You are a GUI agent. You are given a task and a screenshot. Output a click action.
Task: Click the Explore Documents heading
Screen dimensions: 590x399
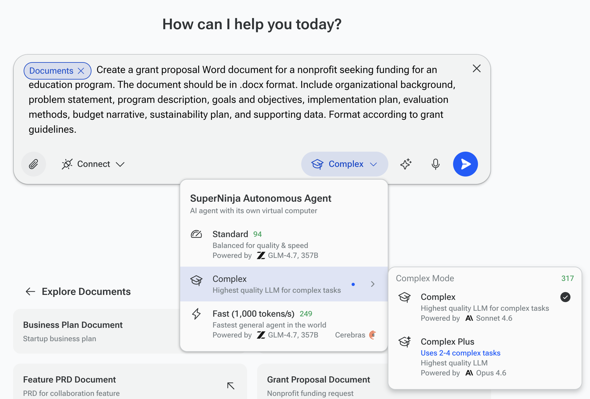(x=86, y=291)
